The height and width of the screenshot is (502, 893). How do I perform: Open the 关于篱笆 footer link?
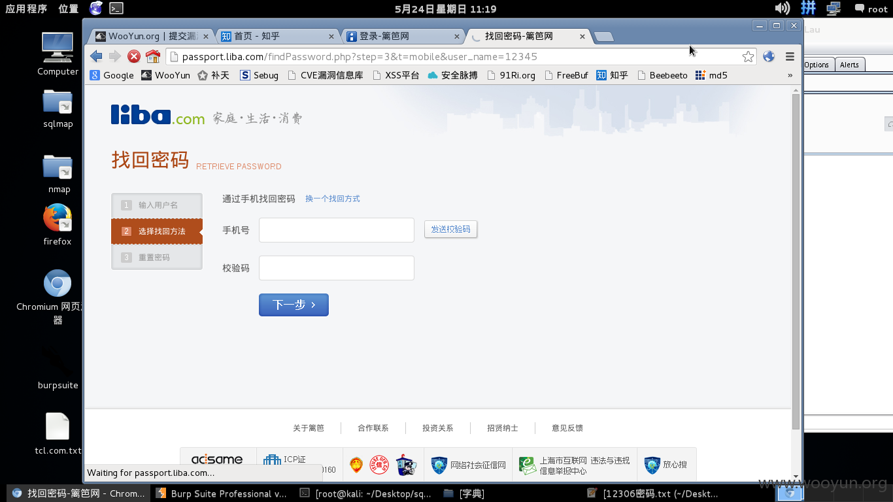click(x=309, y=428)
